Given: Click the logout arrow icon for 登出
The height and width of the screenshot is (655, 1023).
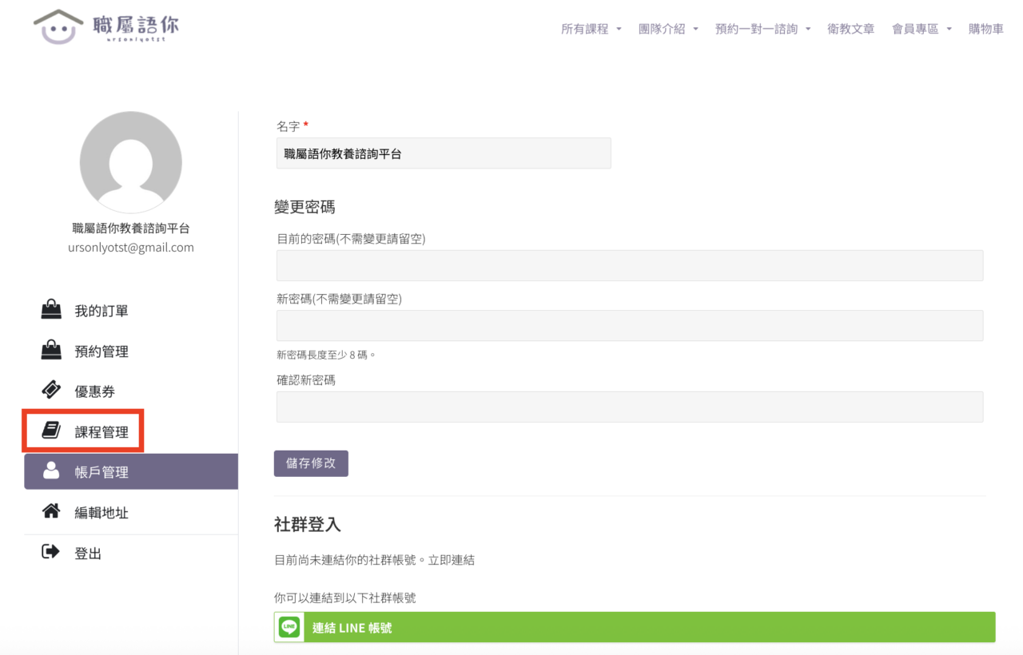Looking at the screenshot, I should (x=50, y=552).
